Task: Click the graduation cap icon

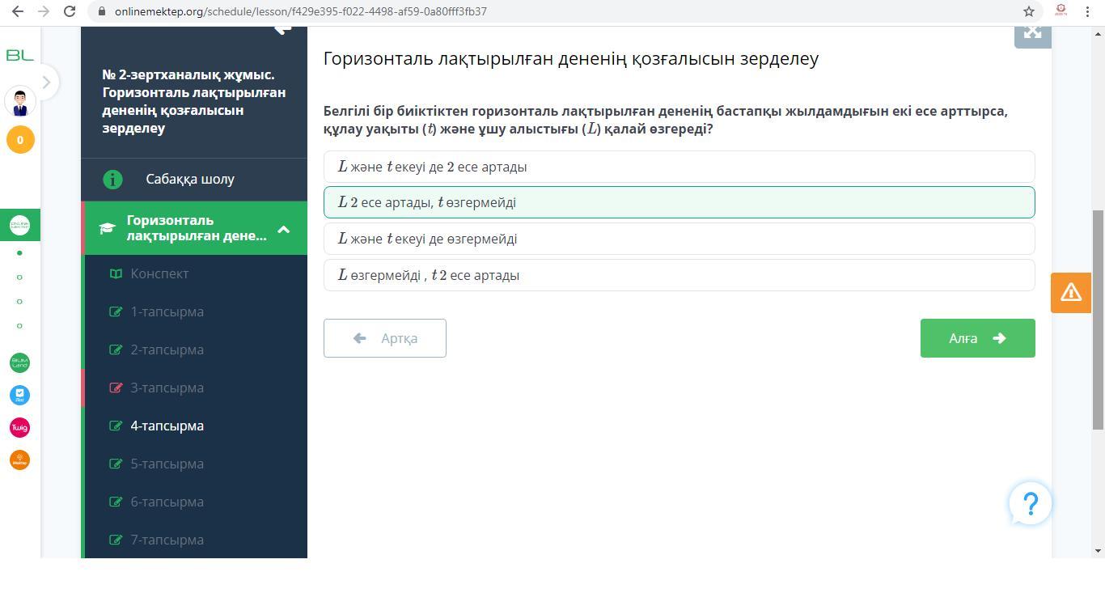Action: pos(107,229)
